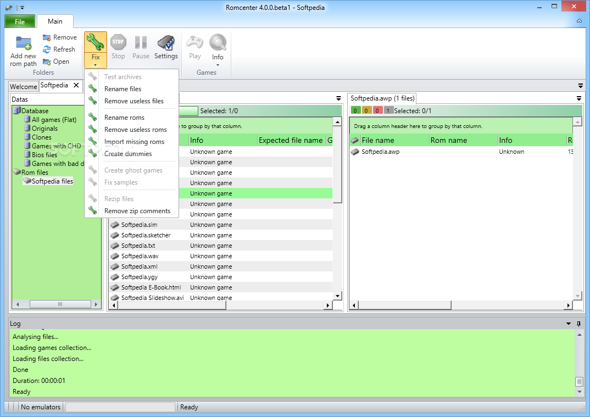Click the Play gamepad icon
Screen dimensions: 590x417
(195, 42)
